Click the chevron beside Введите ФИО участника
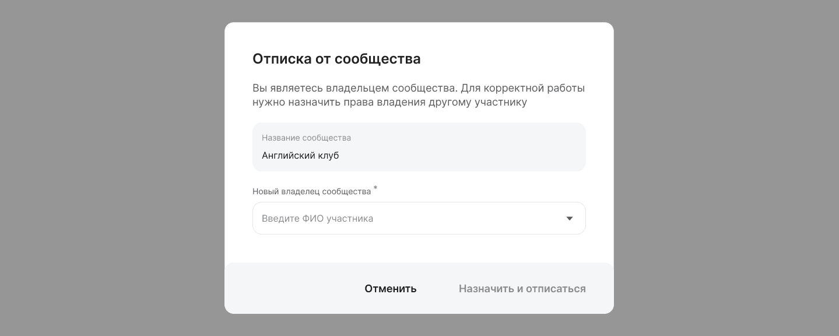 pyautogui.click(x=570, y=218)
